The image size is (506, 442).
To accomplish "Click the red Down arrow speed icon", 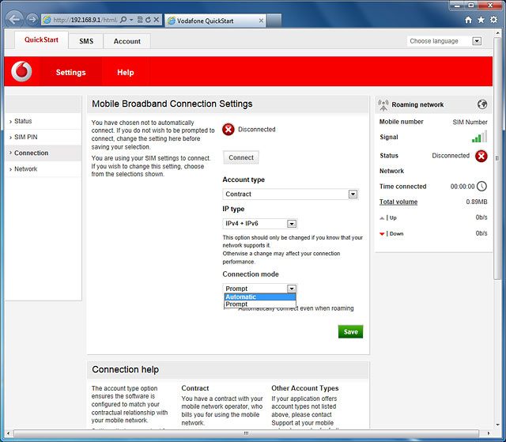I will pos(382,234).
